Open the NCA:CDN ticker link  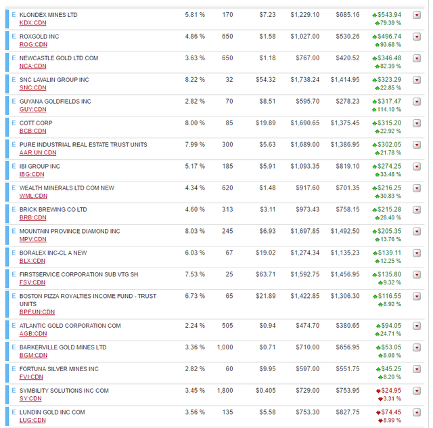pos(32,66)
